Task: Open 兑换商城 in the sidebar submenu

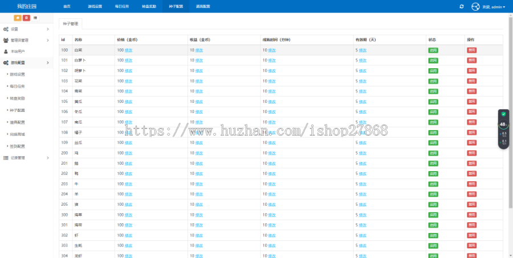Action: coord(17,134)
